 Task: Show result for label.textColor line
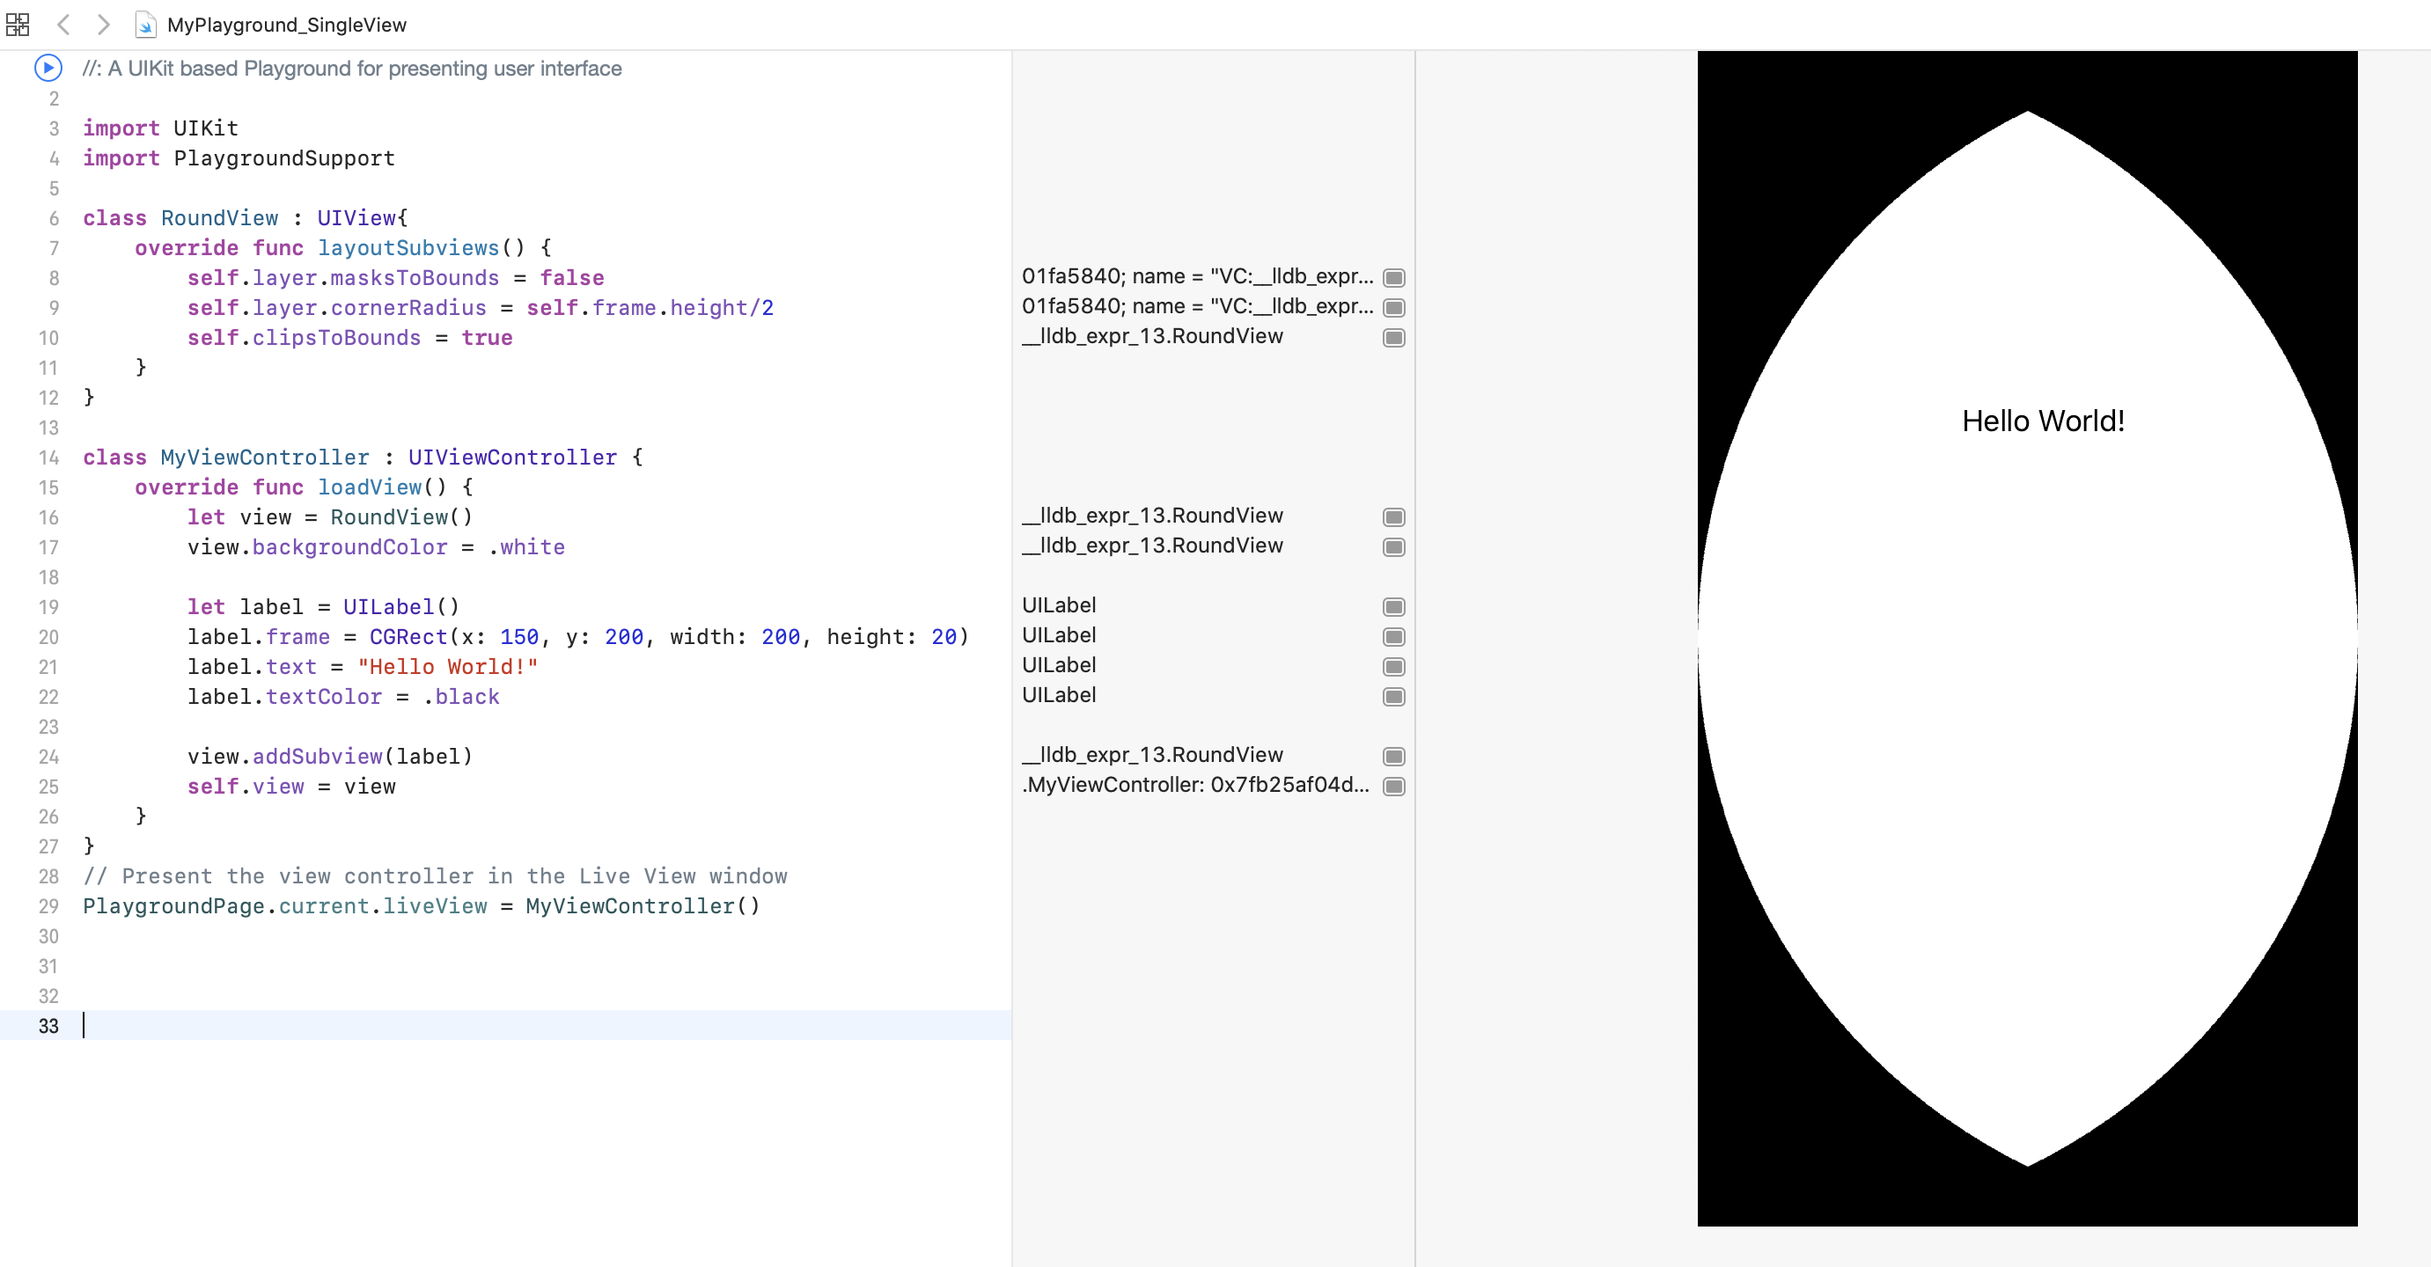(x=1393, y=697)
